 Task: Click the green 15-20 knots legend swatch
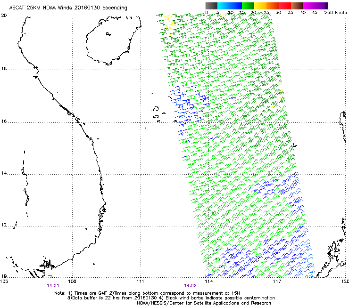[x=248, y=6]
